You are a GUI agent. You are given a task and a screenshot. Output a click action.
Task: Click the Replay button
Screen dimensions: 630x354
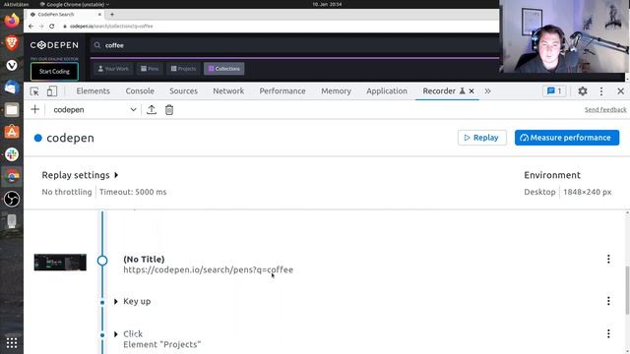tap(481, 138)
